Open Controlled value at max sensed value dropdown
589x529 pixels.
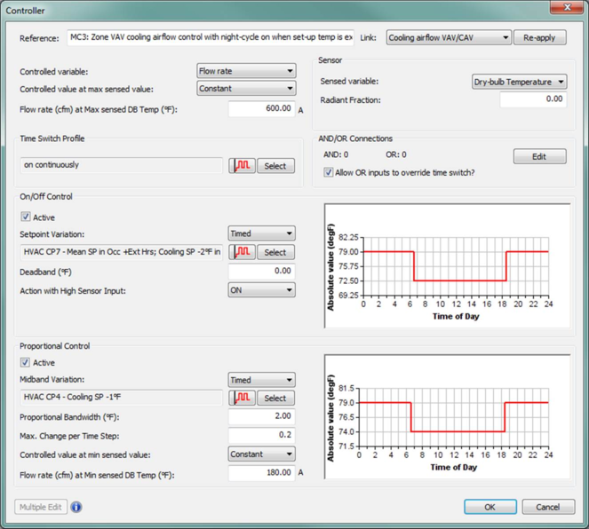point(246,89)
